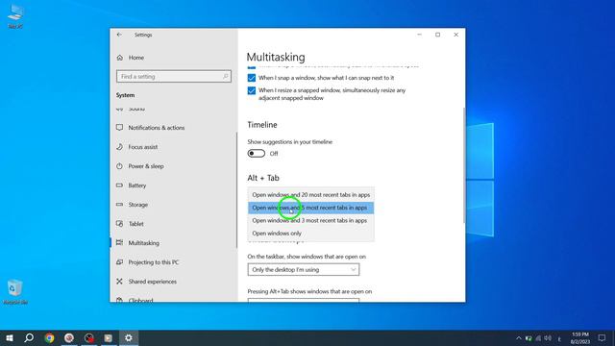615x346 pixels.
Task: Click the Find a setting search box
Action: tap(173, 77)
